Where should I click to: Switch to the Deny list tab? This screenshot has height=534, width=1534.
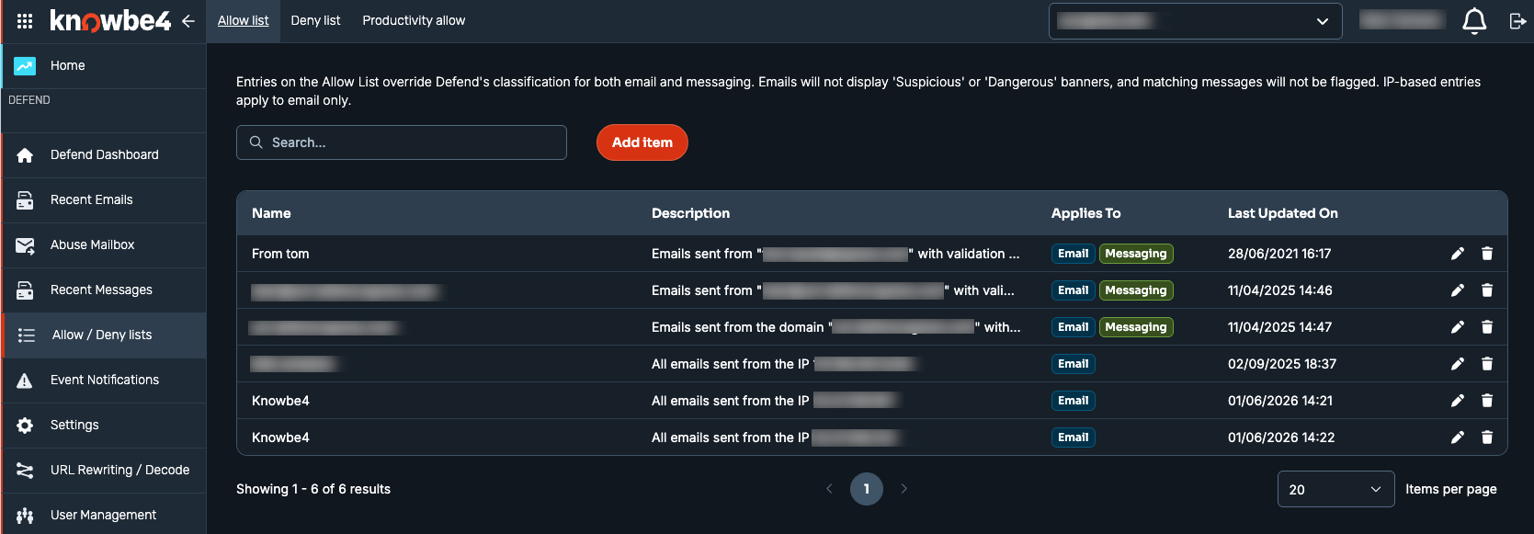click(315, 20)
